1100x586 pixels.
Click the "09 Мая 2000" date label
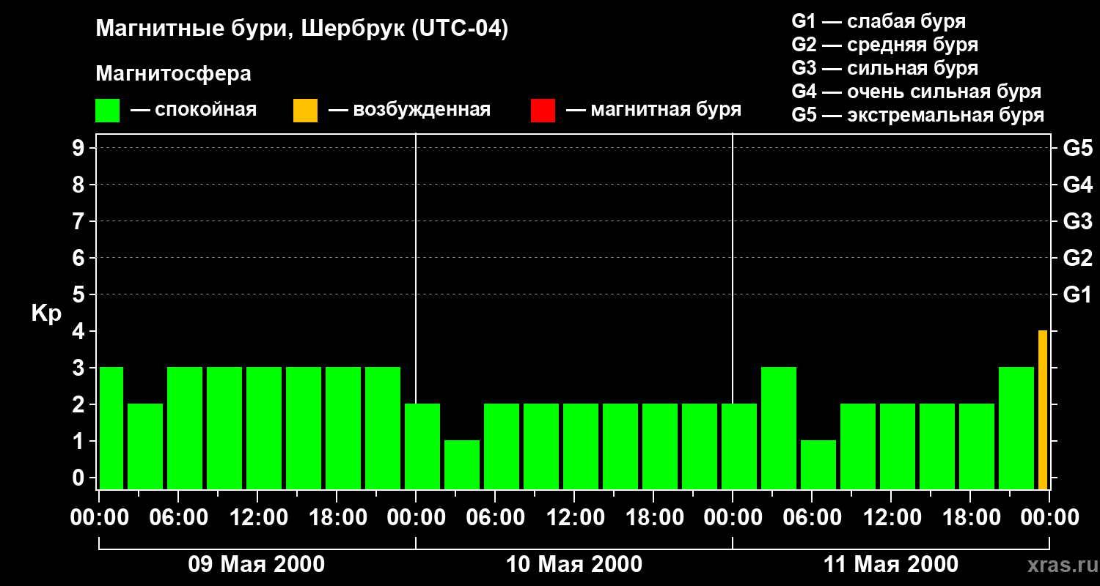257,565
